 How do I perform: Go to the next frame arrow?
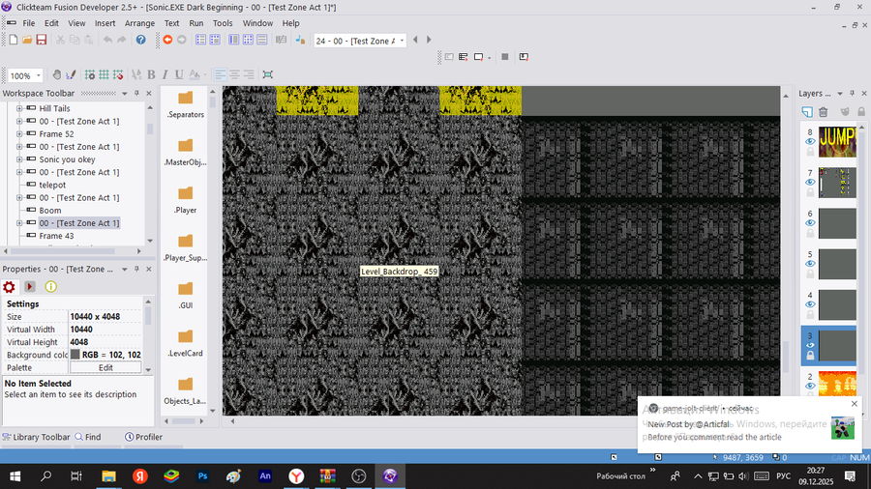pos(429,40)
